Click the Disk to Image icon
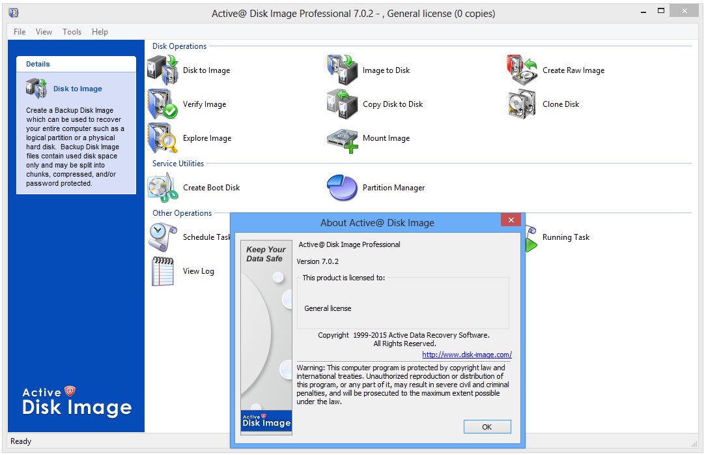The image size is (706, 455). 163,70
